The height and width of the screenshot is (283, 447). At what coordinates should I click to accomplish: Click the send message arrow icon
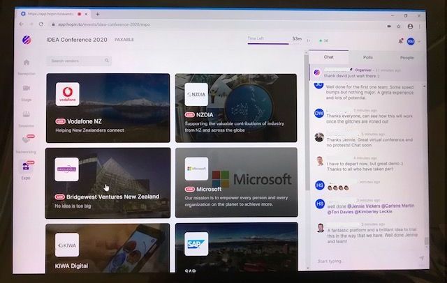pos(421,258)
